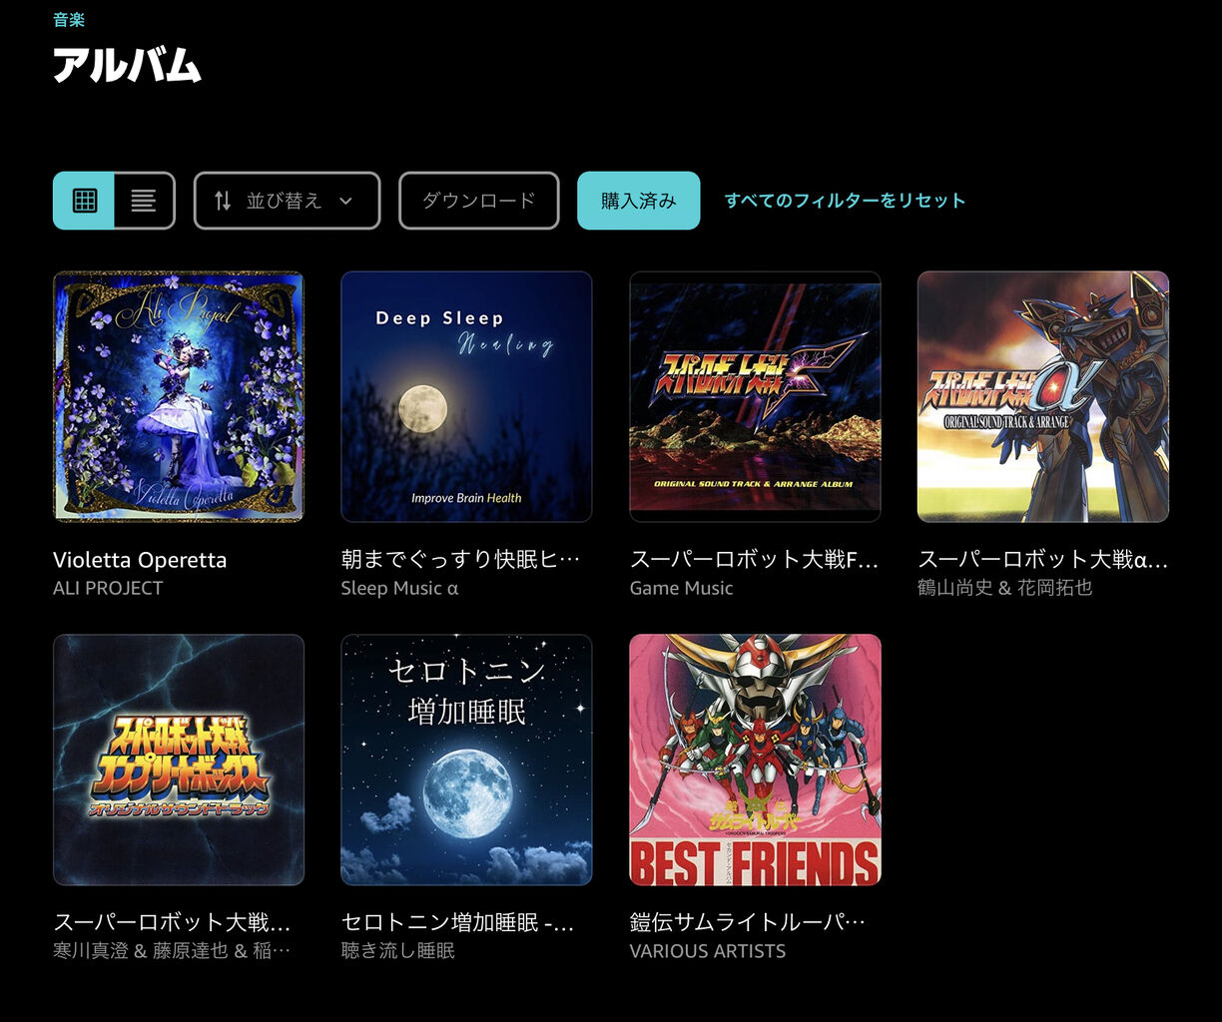Image resolution: width=1222 pixels, height=1022 pixels.
Task: Open the 鶴山尚史 & 花岡拓也 artist link
Action: point(1004,588)
